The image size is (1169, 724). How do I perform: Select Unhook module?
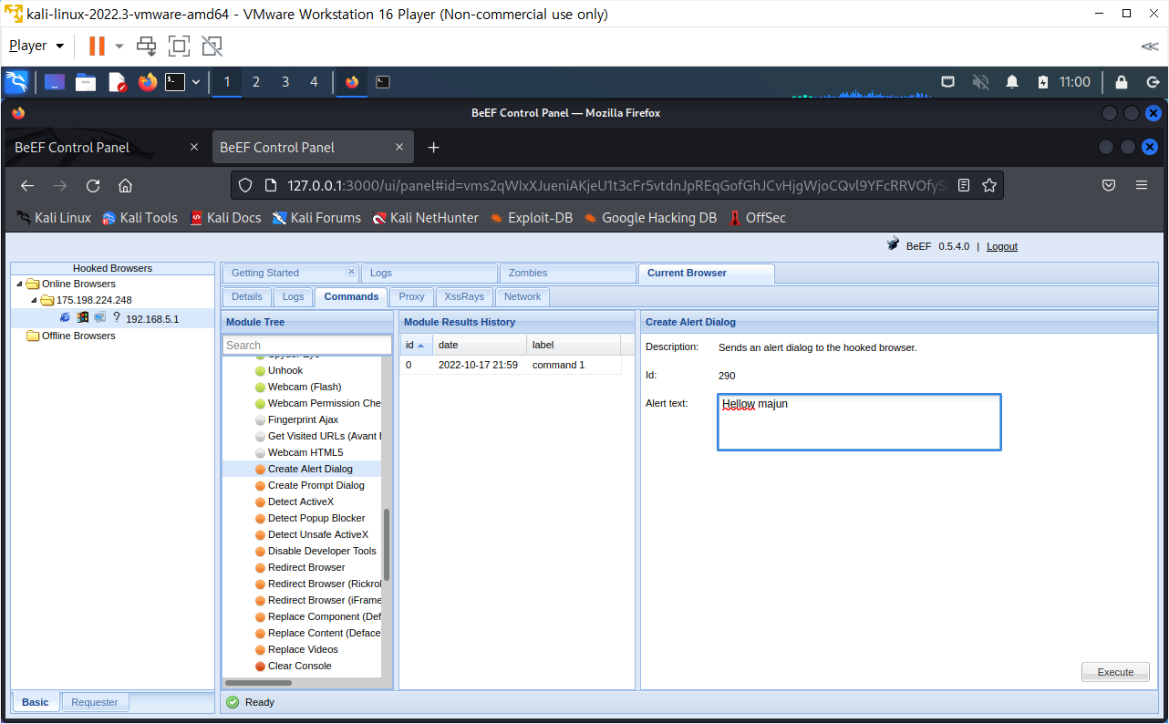tap(284, 370)
